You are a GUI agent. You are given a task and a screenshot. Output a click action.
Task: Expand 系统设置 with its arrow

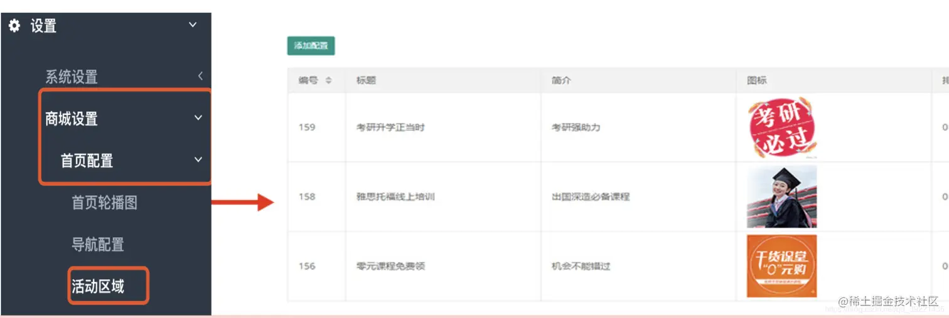pyautogui.click(x=200, y=77)
